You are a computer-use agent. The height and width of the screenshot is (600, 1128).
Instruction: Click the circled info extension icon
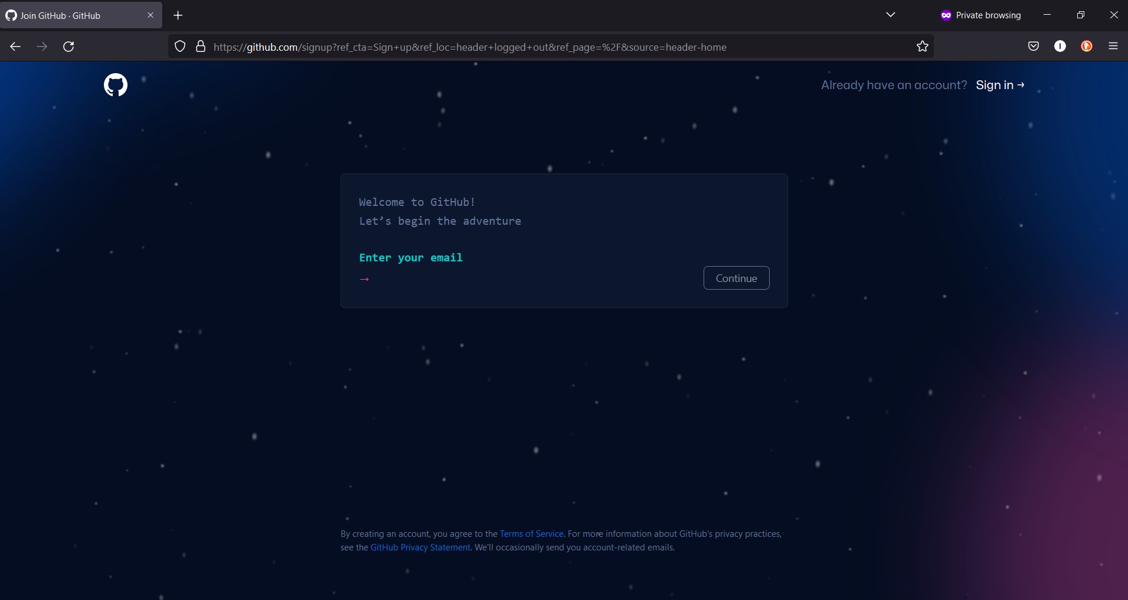1060,47
